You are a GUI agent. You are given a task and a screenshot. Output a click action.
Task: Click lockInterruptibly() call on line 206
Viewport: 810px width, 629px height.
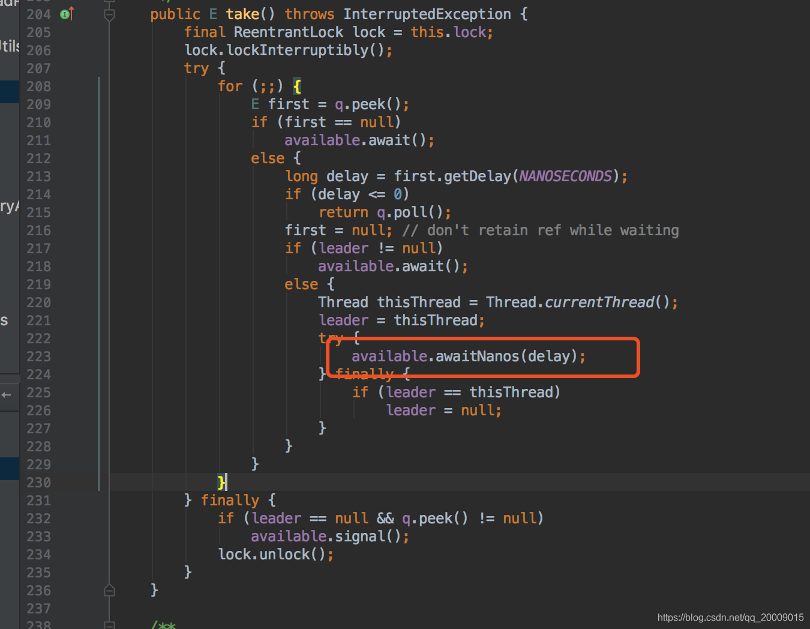(305, 50)
